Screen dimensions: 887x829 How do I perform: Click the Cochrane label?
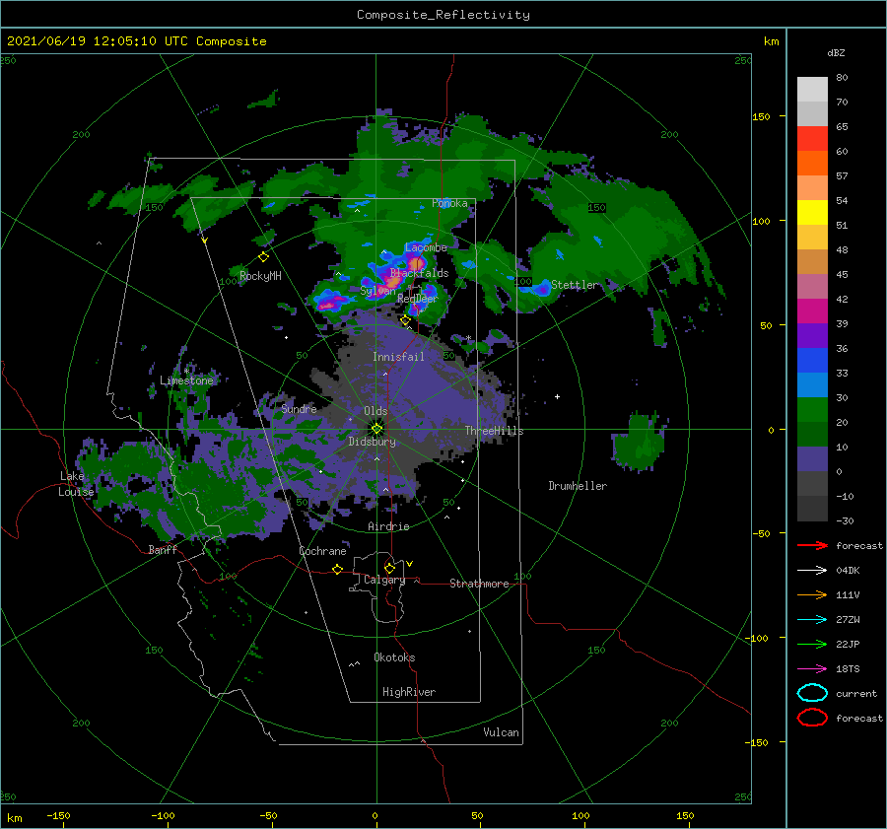pos(322,551)
